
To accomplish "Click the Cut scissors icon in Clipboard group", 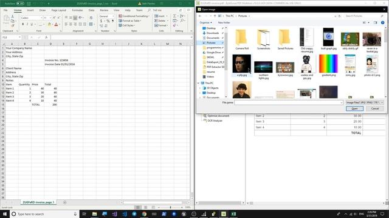I will [12, 16].
